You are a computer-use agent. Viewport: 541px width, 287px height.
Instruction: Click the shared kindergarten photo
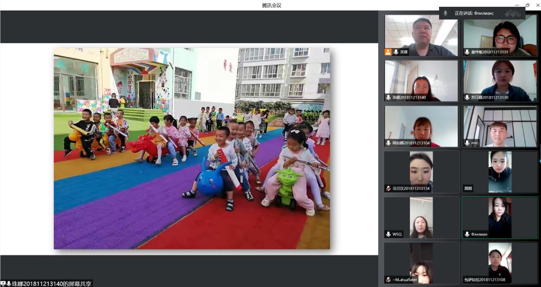192,148
